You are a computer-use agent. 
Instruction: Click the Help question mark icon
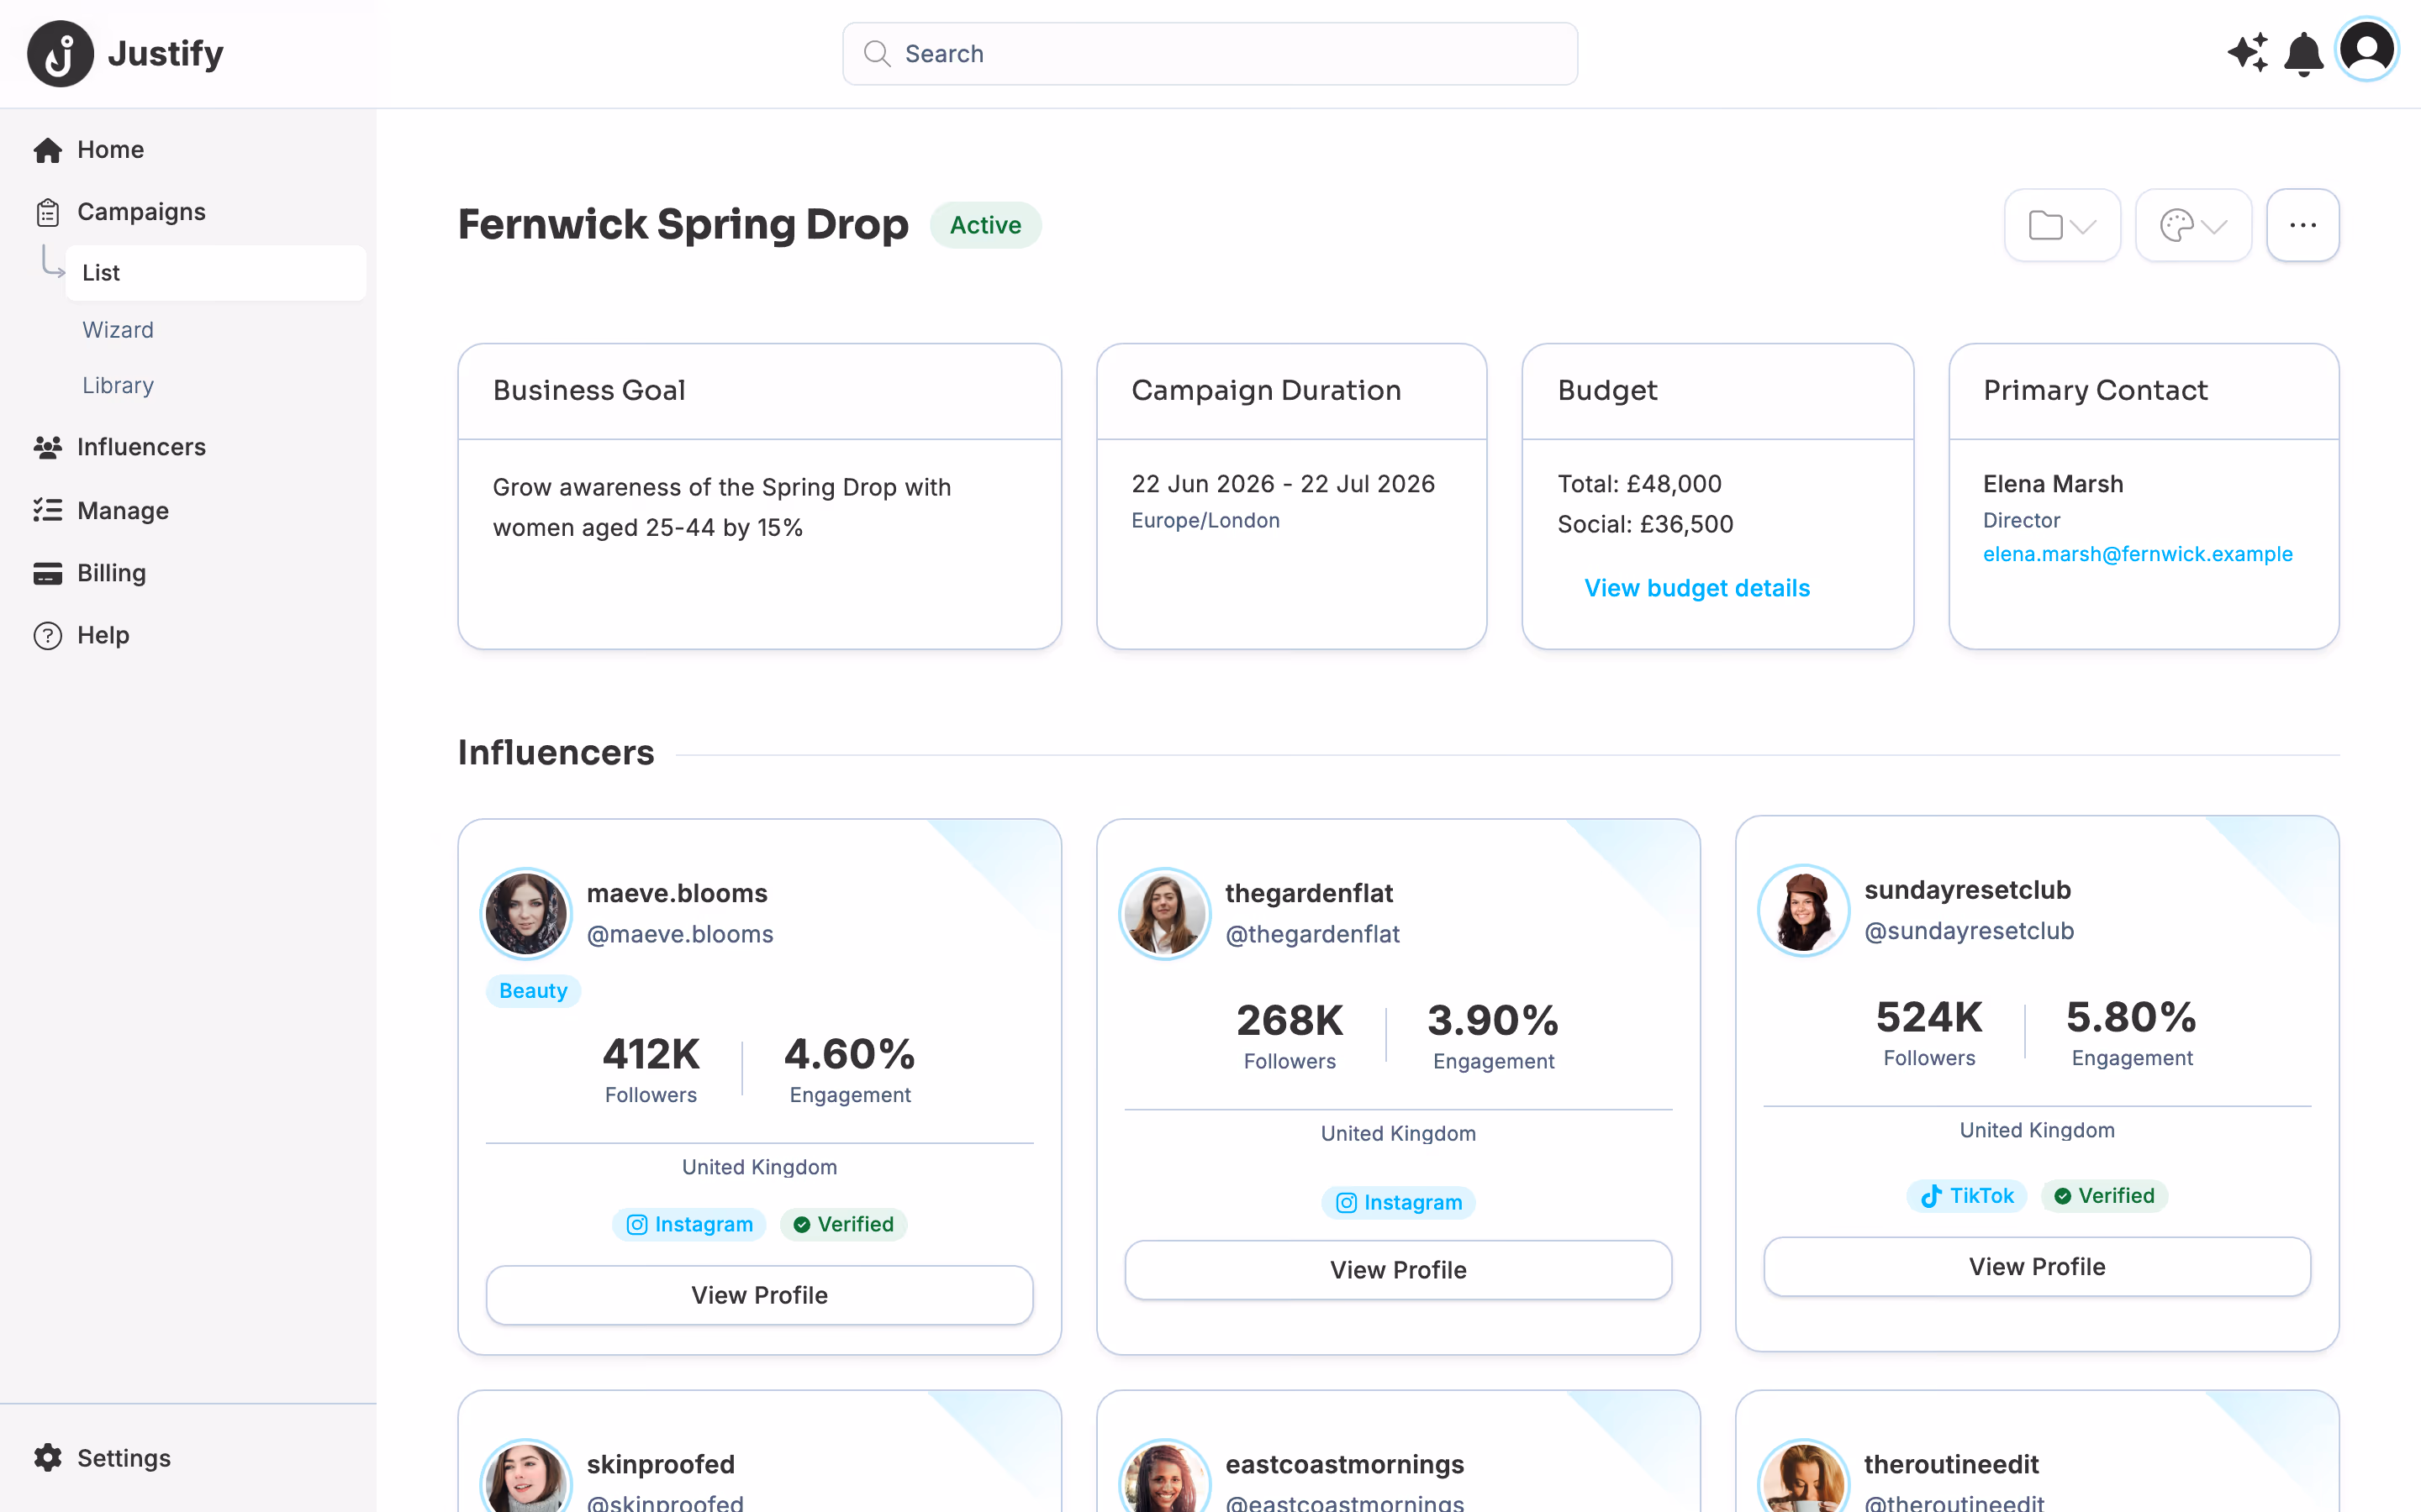48,636
